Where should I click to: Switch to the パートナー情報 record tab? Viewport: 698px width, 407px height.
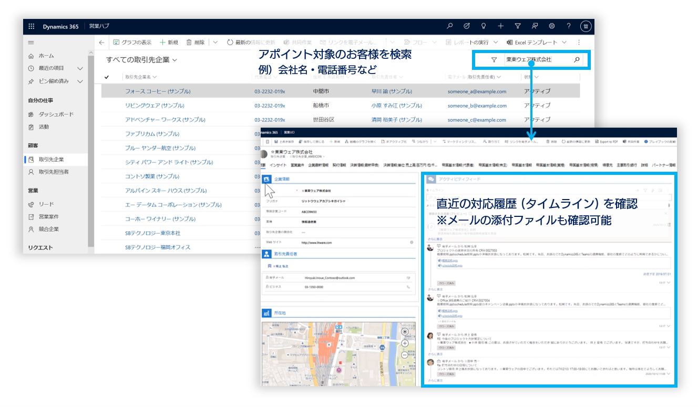coord(663,165)
